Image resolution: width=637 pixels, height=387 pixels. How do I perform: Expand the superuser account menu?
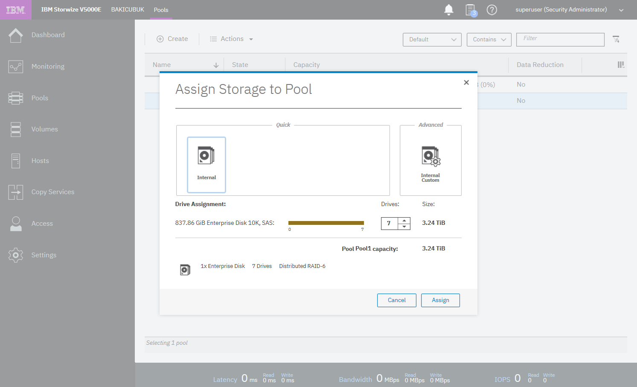tap(621, 10)
